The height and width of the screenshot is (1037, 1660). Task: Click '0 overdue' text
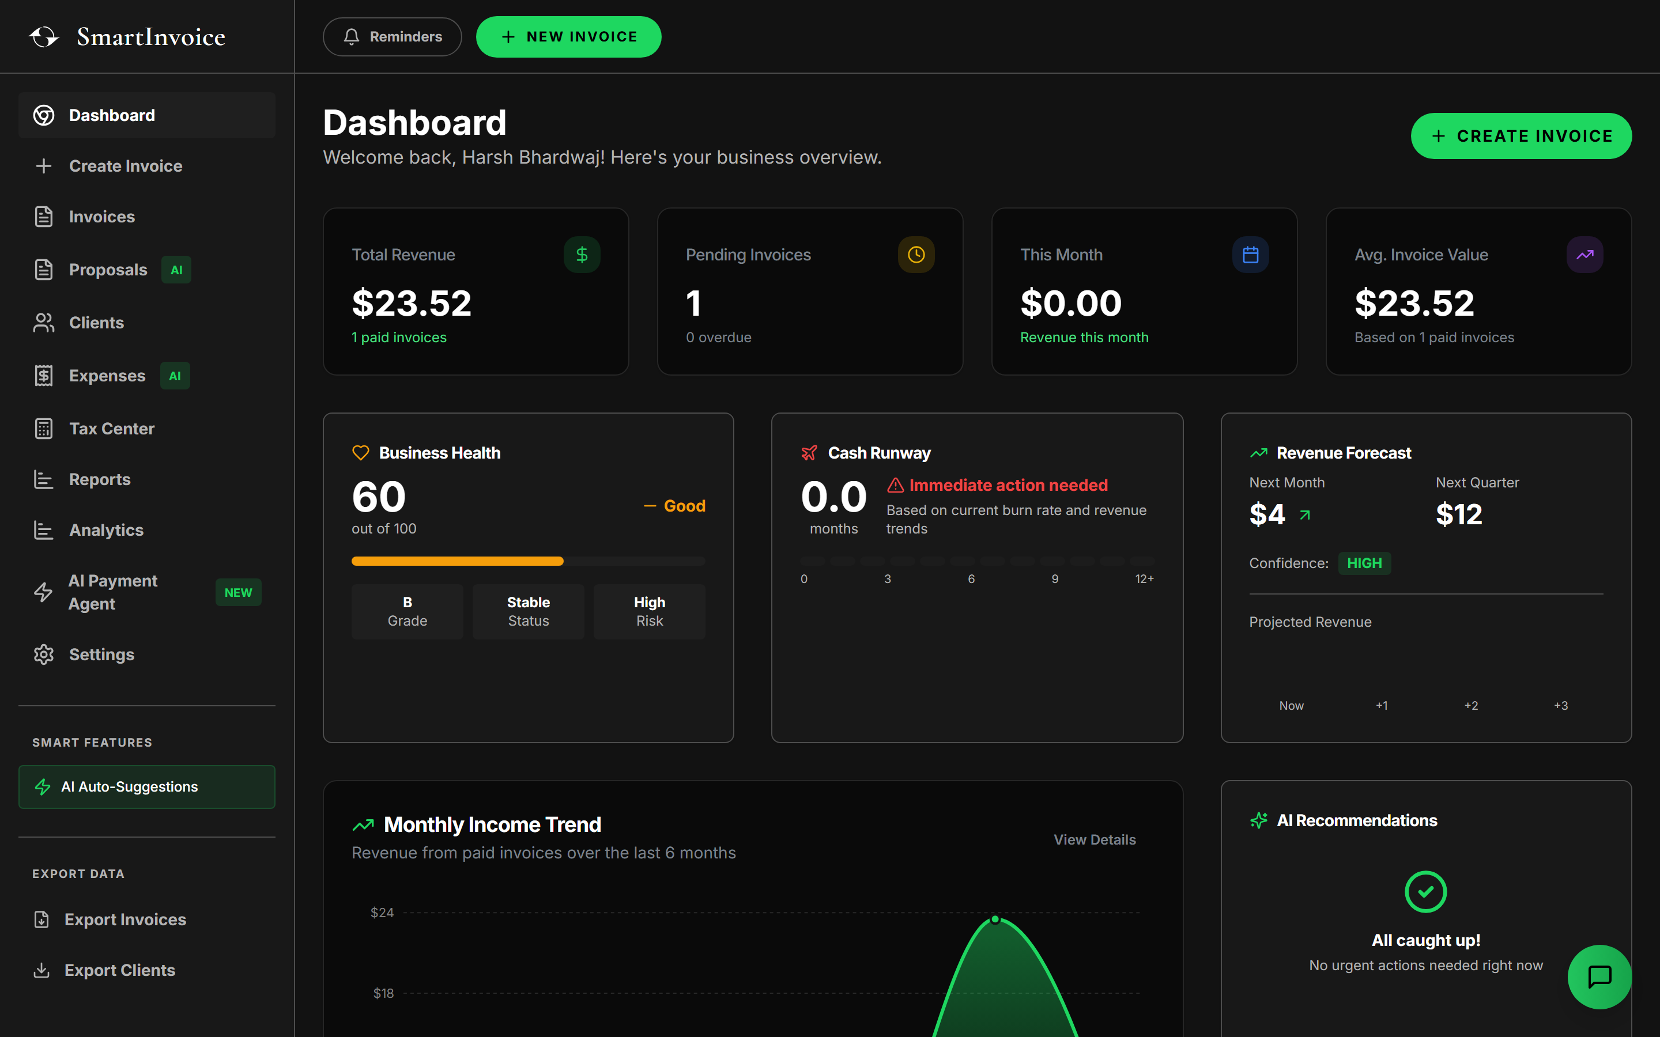(719, 338)
